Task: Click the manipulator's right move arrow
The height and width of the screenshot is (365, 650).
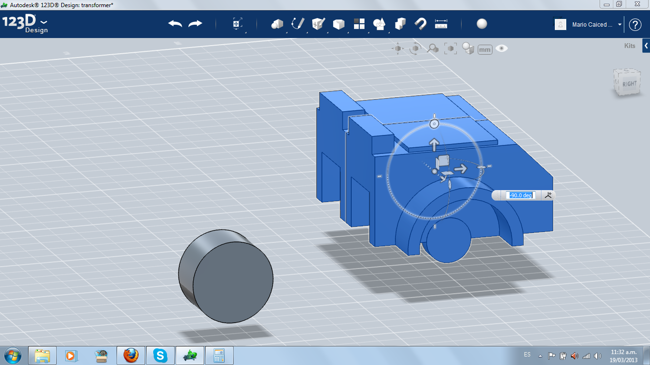Action: click(x=460, y=169)
